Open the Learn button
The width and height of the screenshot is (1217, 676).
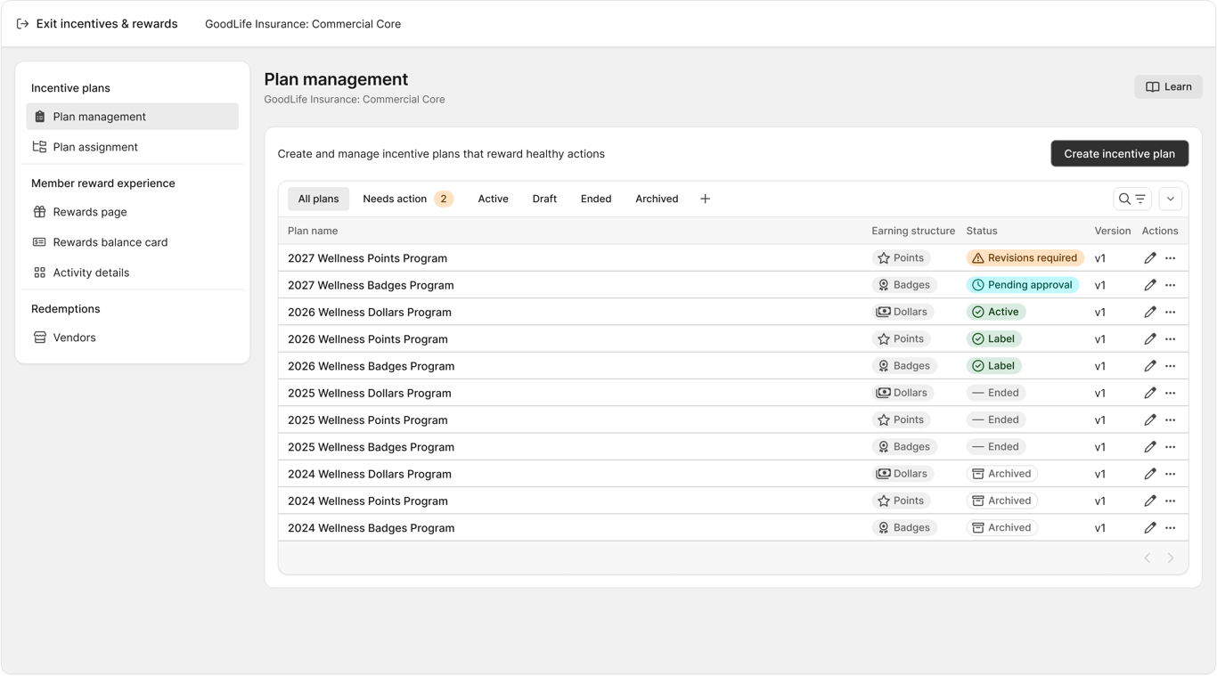1168,86
